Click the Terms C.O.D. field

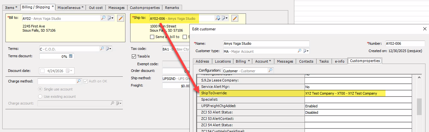tap(69, 49)
